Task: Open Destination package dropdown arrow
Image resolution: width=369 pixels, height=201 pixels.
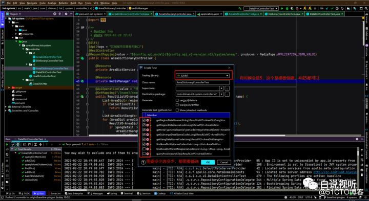Action: pos(221,94)
